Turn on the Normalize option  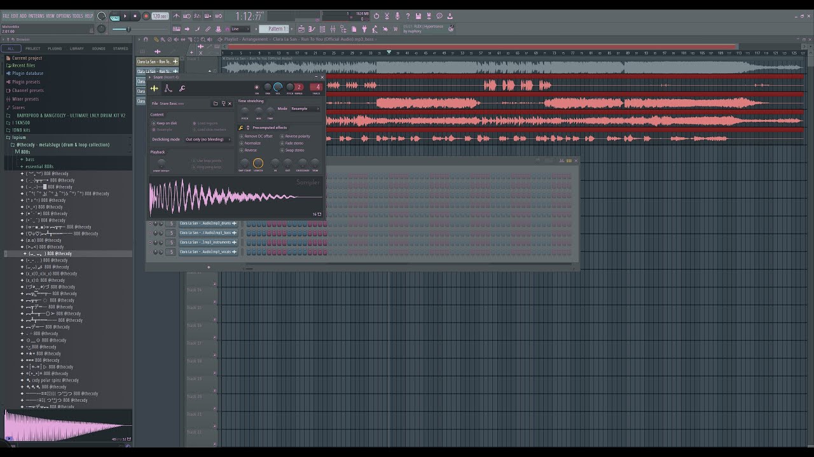click(x=251, y=143)
